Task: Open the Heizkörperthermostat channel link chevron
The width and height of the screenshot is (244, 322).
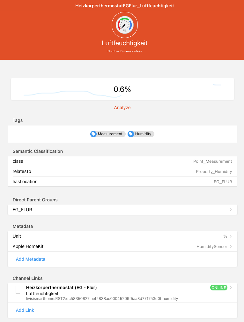Action: pyautogui.click(x=231, y=288)
